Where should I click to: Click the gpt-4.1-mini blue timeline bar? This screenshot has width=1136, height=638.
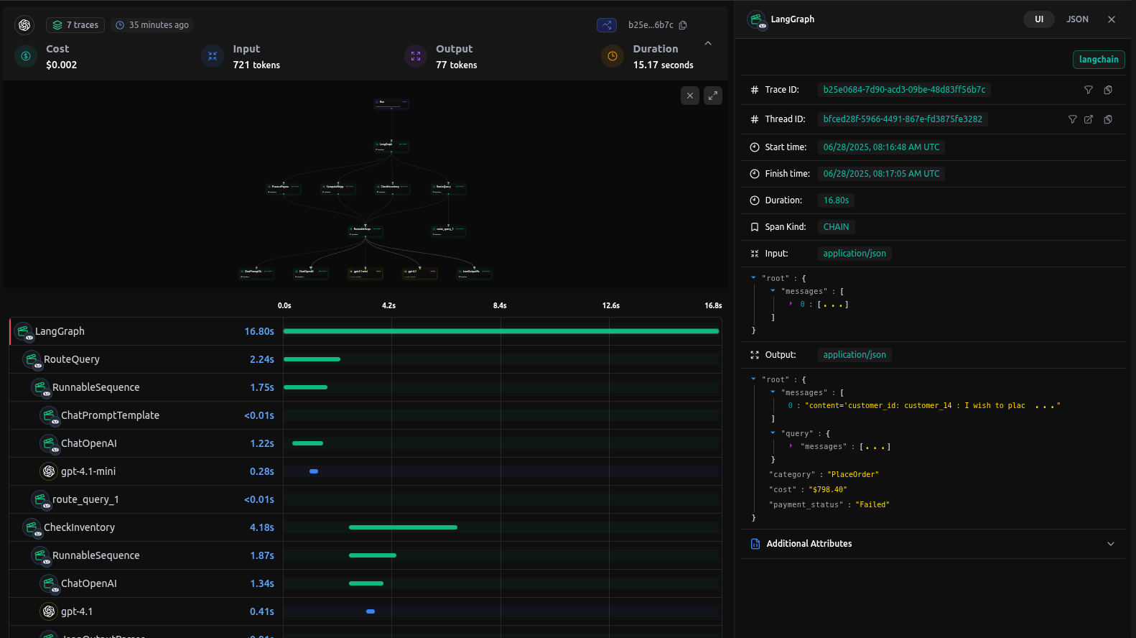[x=314, y=471]
